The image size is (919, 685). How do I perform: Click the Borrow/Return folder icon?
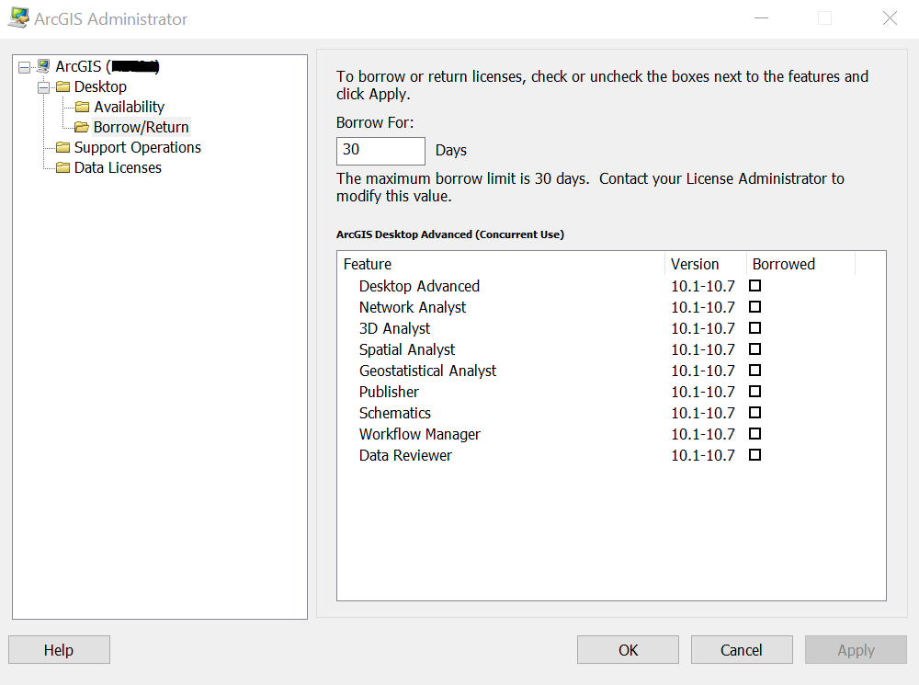(x=81, y=127)
